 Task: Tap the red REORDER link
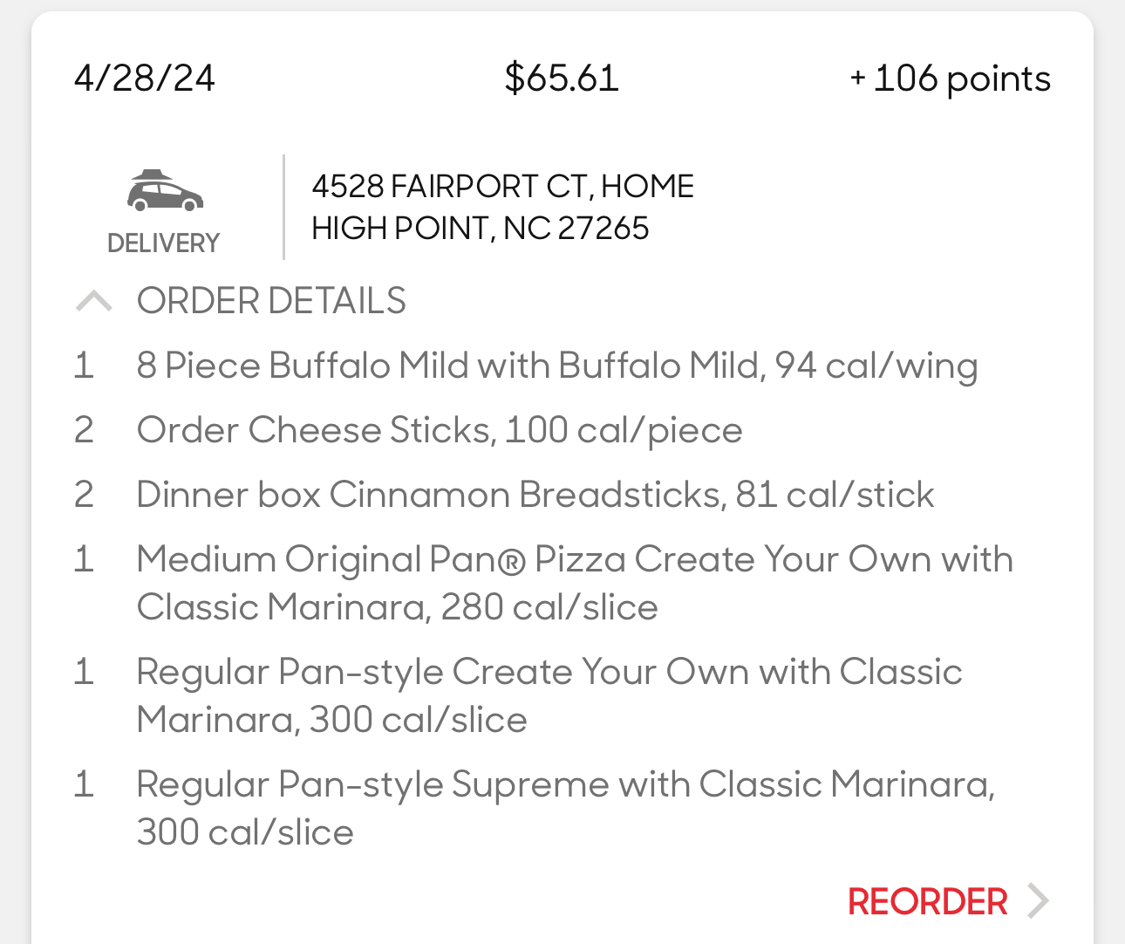pyautogui.click(x=927, y=901)
